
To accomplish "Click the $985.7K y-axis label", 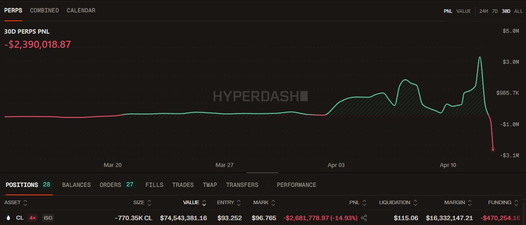I will point(507,93).
